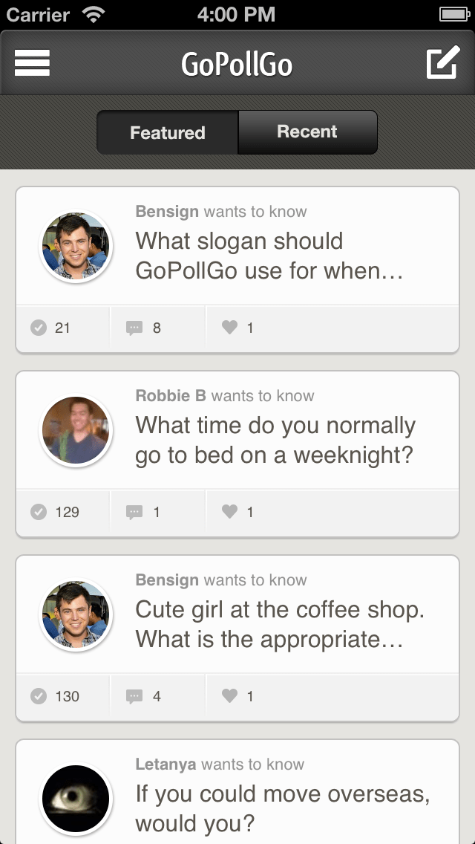The width and height of the screenshot is (475, 844).
Task: Open comments icon on slogan poll
Action: tap(134, 328)
